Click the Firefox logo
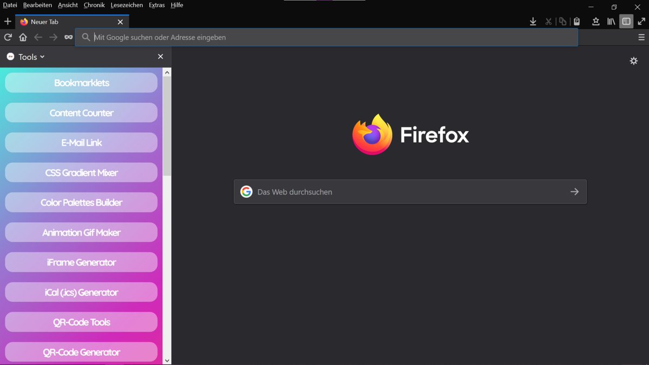649x365 pixels. (372, 134)
